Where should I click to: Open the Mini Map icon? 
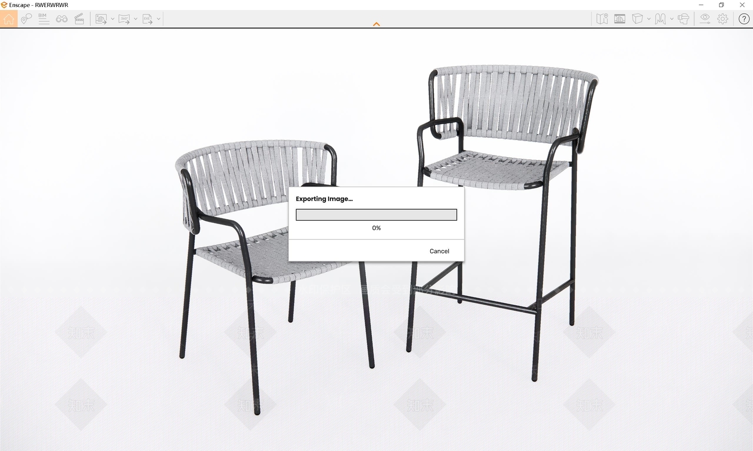602,19
